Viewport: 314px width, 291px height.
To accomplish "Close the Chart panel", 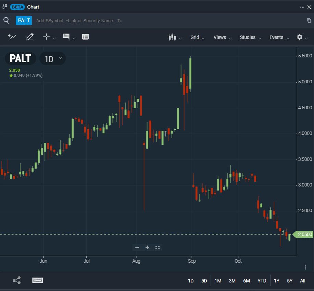I will click(x=309, y=7).
